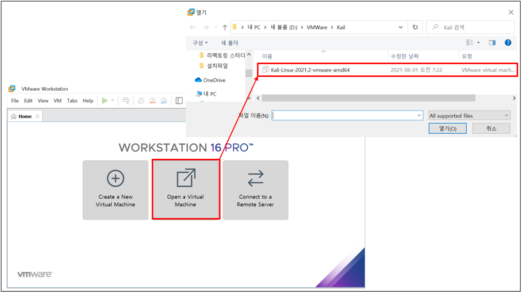Open recent locations dropdown in dialog

point(216,27)
